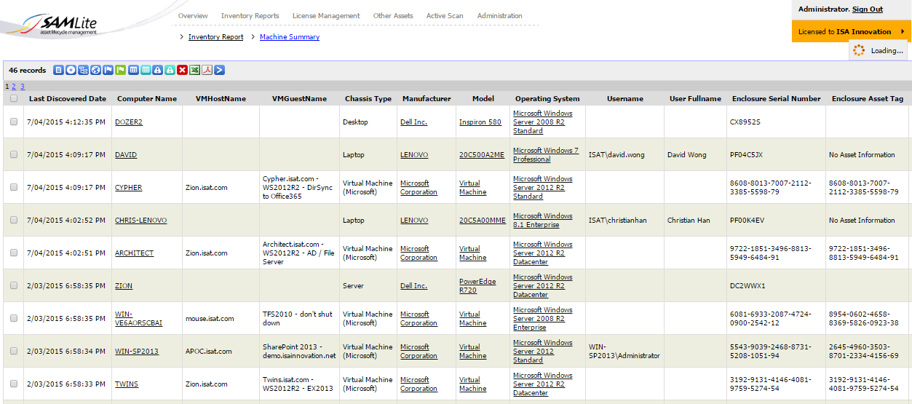Toggle the select-all checkbox in table header
The height and width of the screenshot is (404, 912).
[x=14, y=99]
